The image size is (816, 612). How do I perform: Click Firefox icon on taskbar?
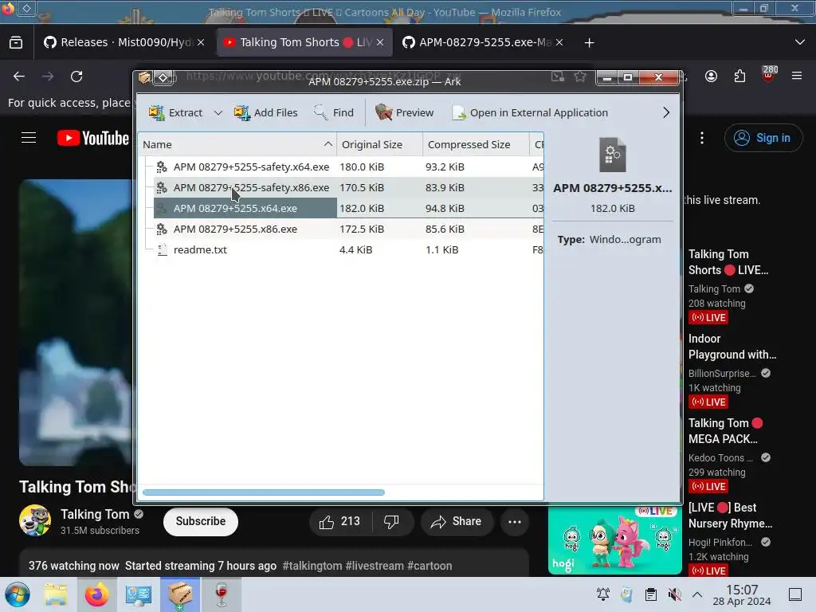coord(96,594)
